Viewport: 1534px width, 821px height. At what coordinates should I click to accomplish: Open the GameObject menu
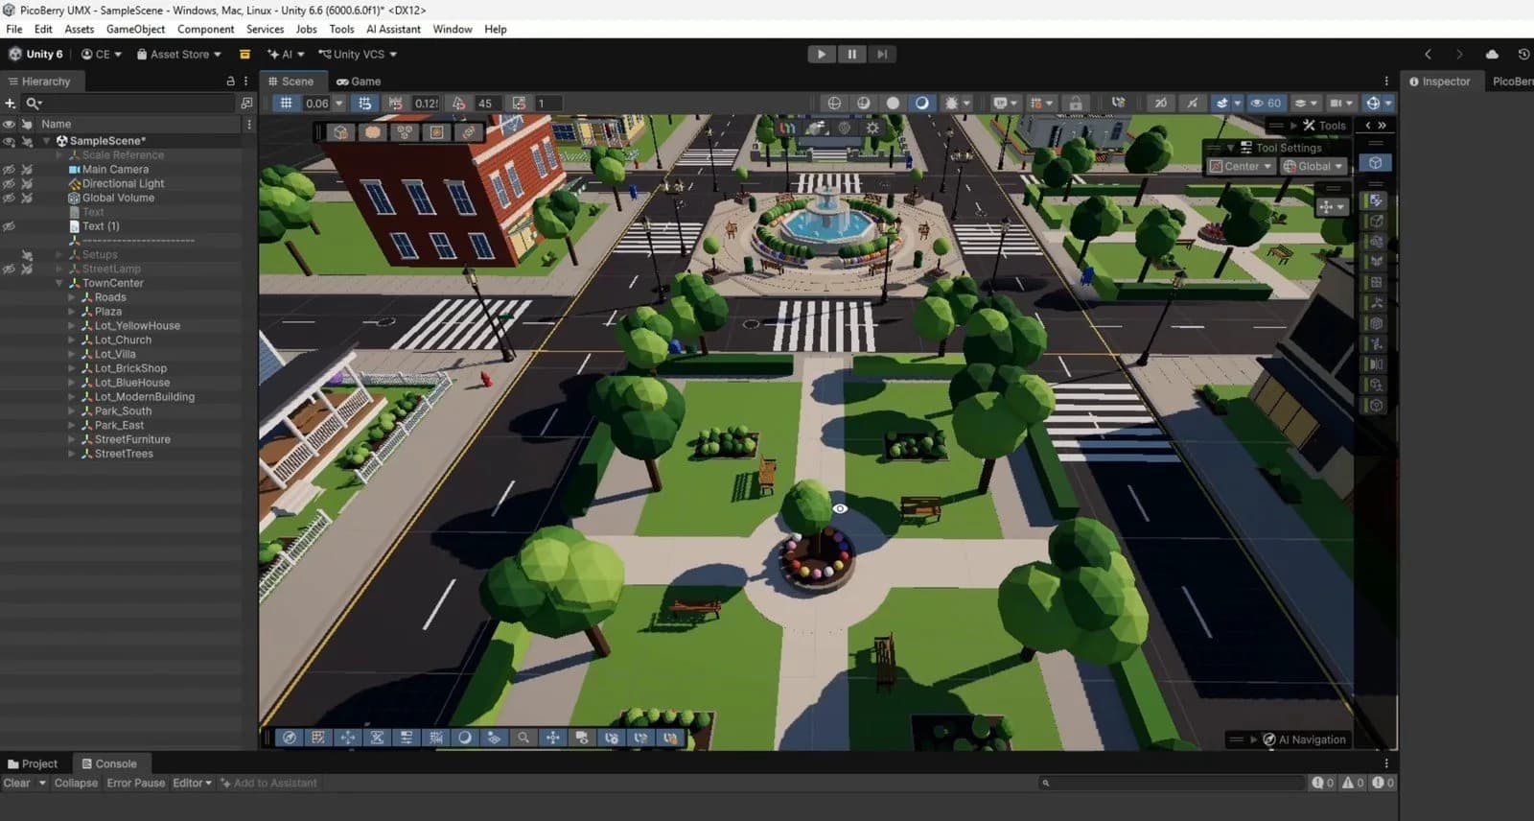coord(135,30)
